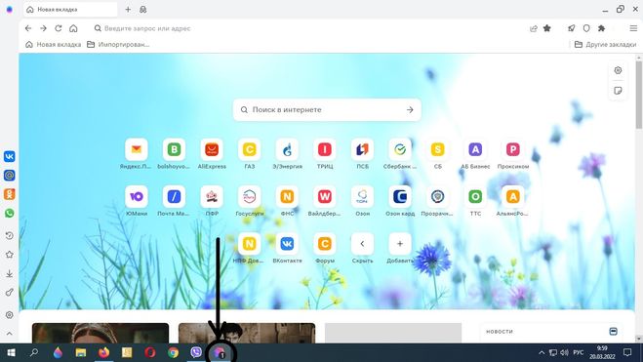Open Viber from the taskbar
Image resolution: width=643 pixels, height=362 pixels.
point(196,352)
